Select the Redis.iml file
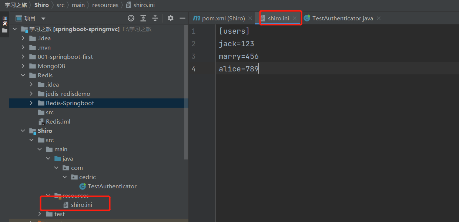The image size is (459, 222). tap(58, 122)
